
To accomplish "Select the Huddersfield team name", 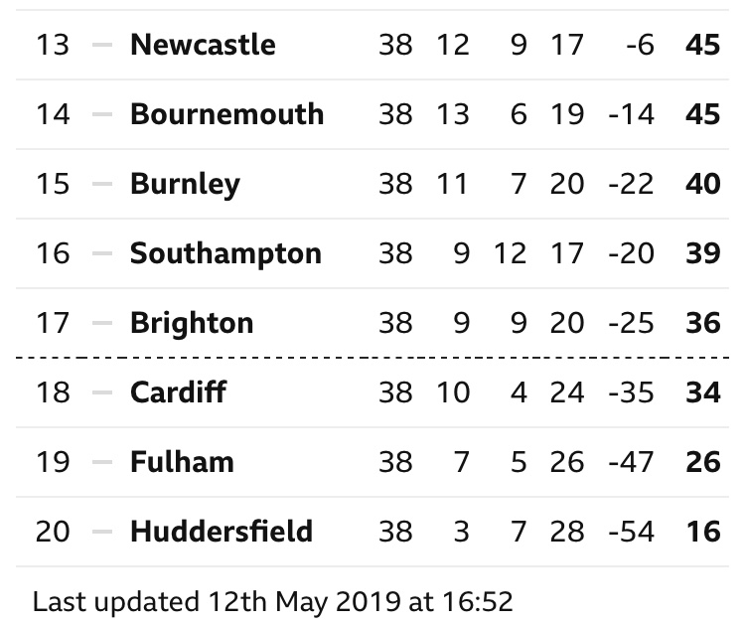I will [x=222, y=532].
